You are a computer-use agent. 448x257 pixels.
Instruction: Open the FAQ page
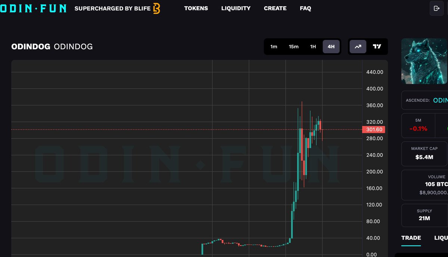click(305, 8)
